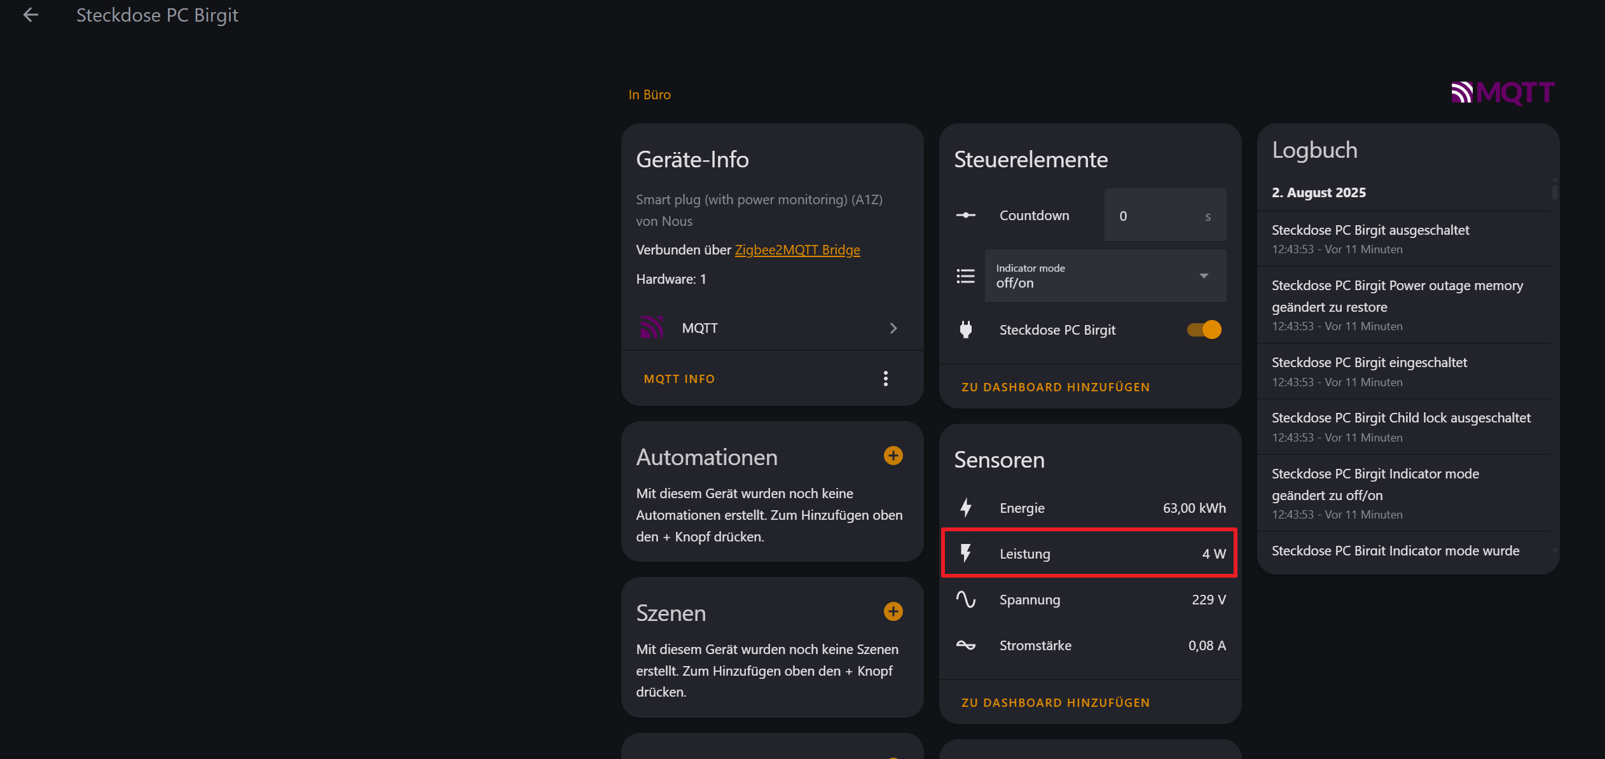Expand the MQTT entry with the chevron

pos(893,328)
